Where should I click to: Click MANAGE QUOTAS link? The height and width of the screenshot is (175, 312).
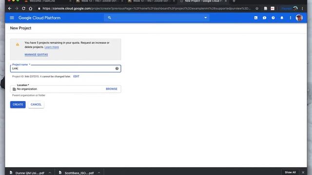[x=36, y=54]
